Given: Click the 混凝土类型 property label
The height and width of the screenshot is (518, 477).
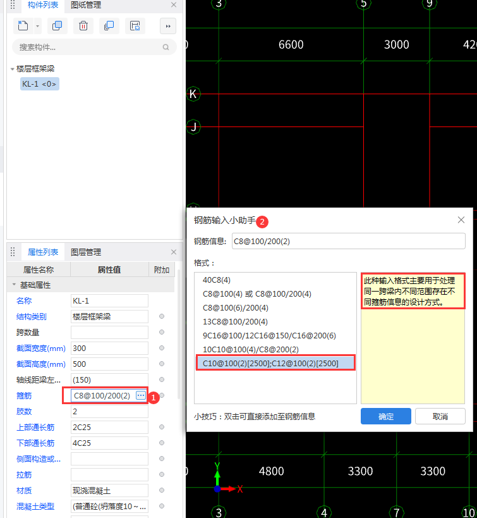Looking at the screenshot, I should (35, 507).
